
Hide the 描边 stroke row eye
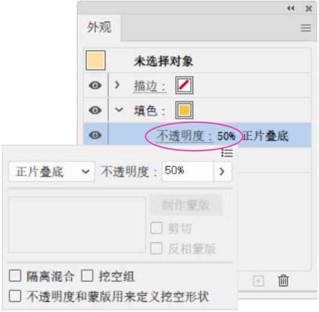(95, 85)
